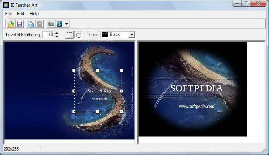
Task: Increase the feathering level with the up arrow
Action: coord(57,33)
